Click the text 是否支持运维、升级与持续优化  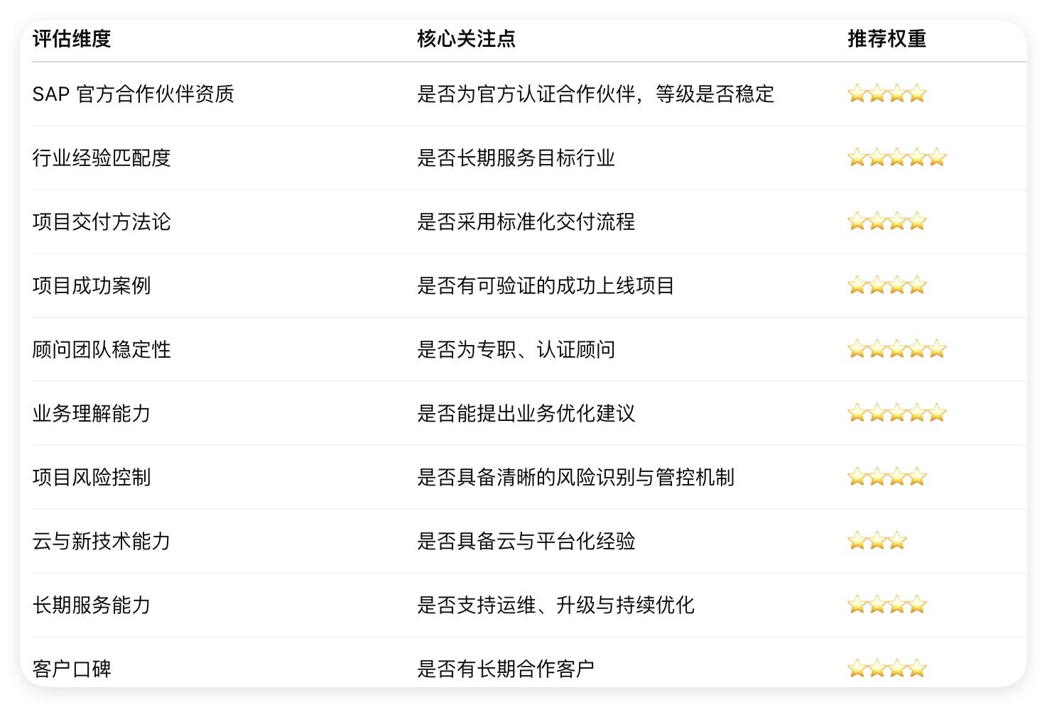coord(555,605)
